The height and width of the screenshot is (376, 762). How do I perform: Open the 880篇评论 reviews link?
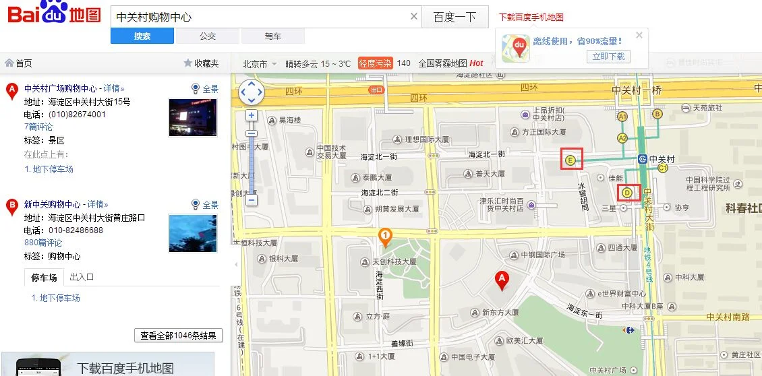(x=43, y=243)
